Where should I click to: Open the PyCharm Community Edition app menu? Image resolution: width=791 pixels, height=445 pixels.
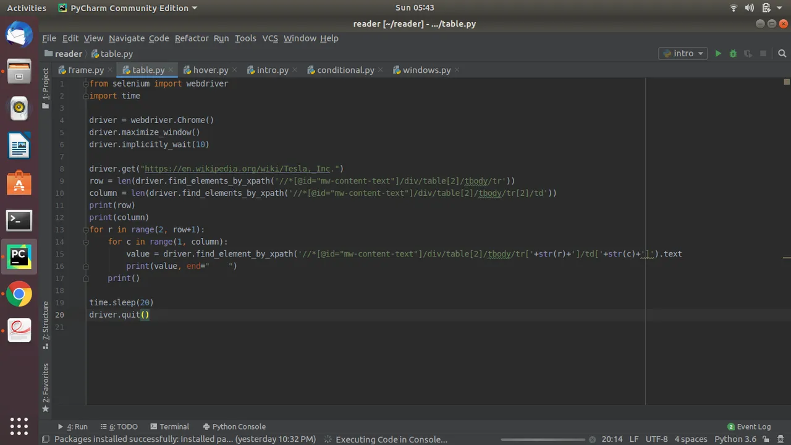point(128,8)
